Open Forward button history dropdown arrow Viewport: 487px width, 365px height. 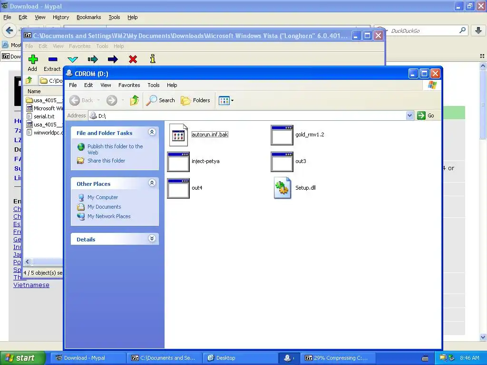pos(123,100)
